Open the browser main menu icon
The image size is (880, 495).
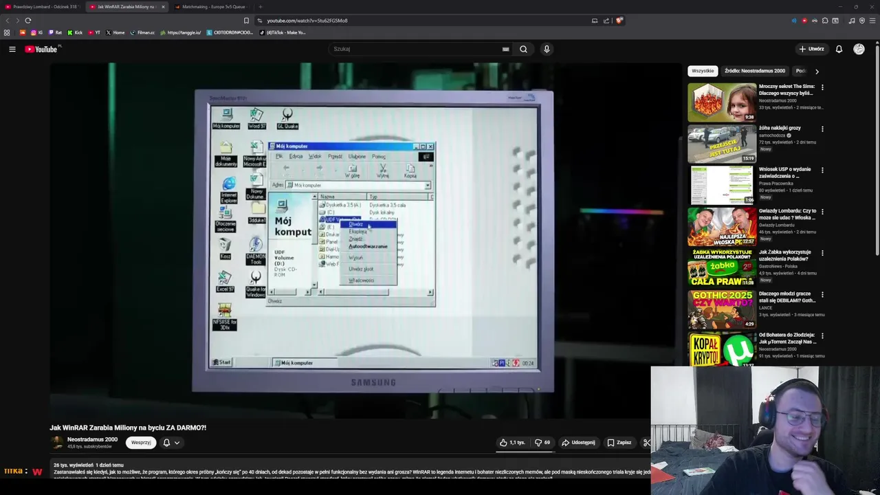coord(872,21)
